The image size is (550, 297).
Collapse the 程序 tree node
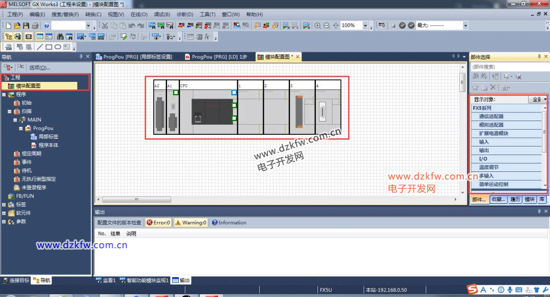click(x=4, y=94)
